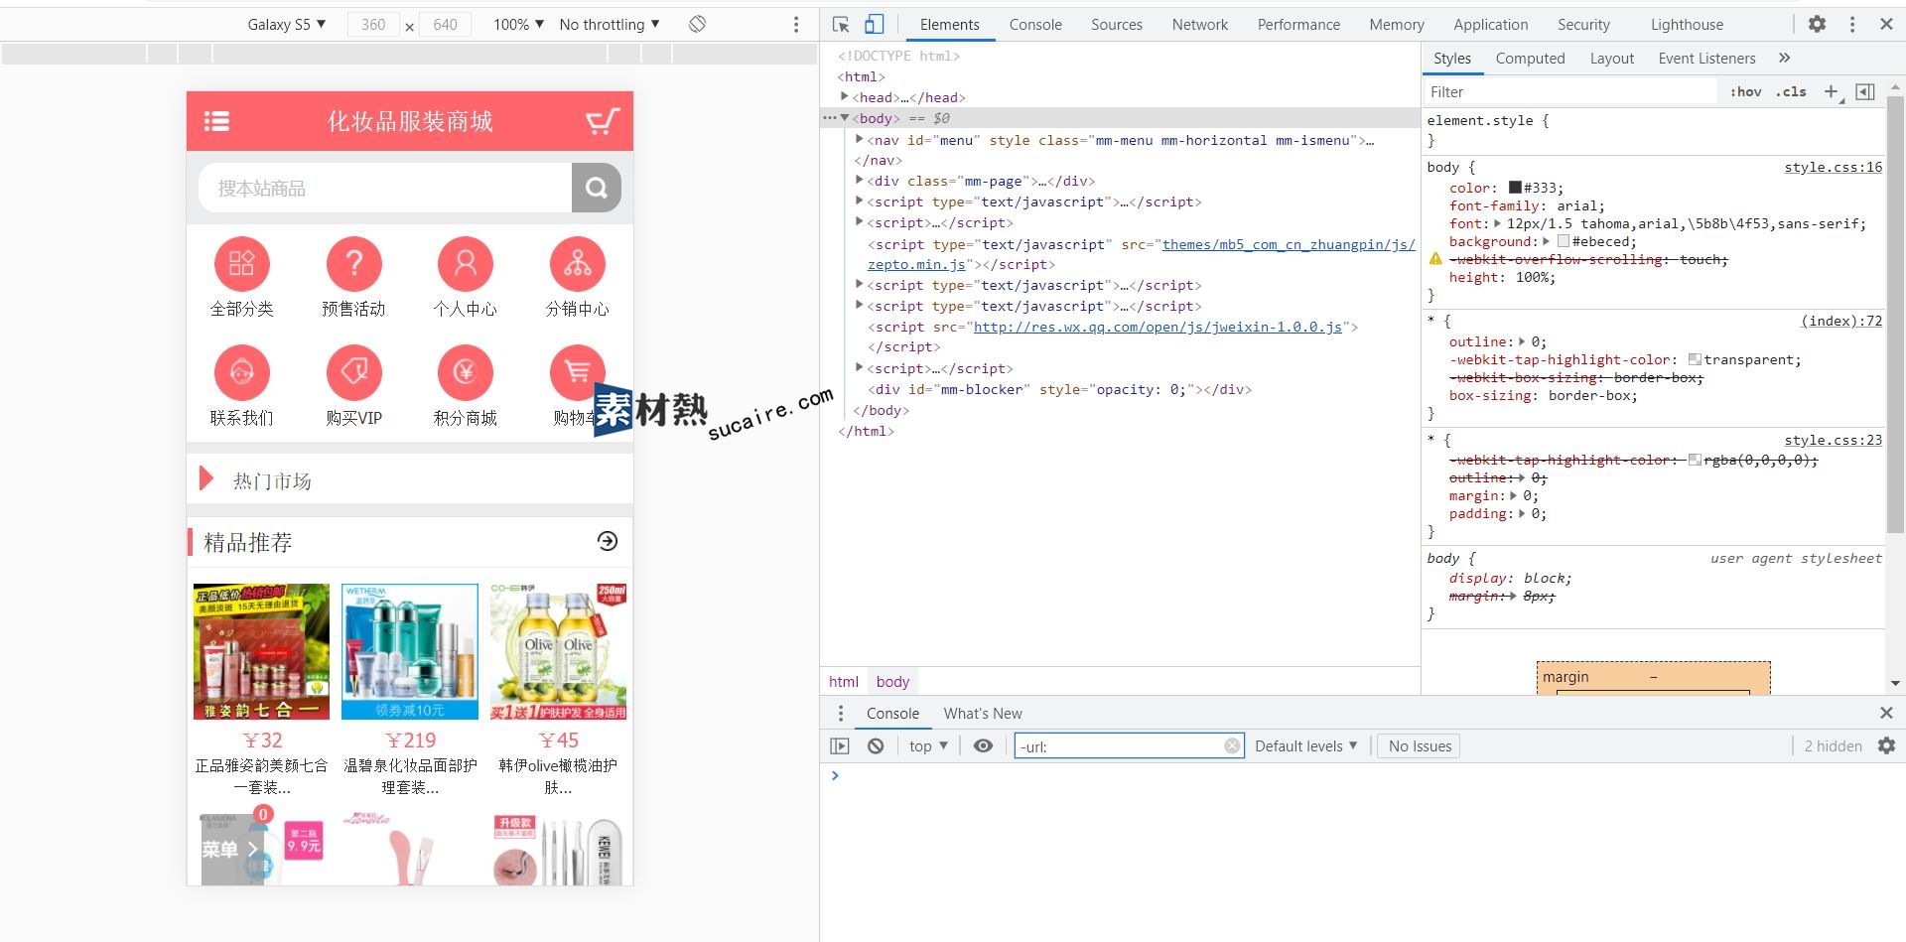Clear the -url: filter text
The image size is (1906, 942).
pos(1232,745)
